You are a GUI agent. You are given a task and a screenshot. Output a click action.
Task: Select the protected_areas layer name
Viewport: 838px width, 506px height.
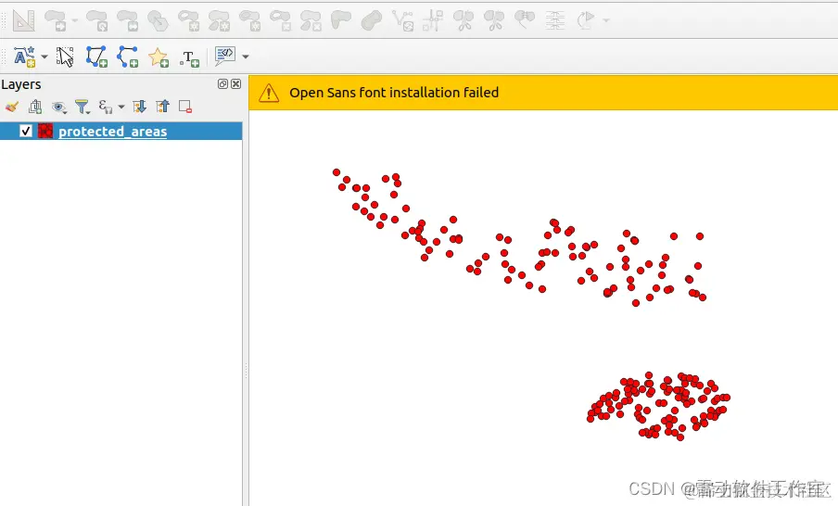(x=113, y=132)
